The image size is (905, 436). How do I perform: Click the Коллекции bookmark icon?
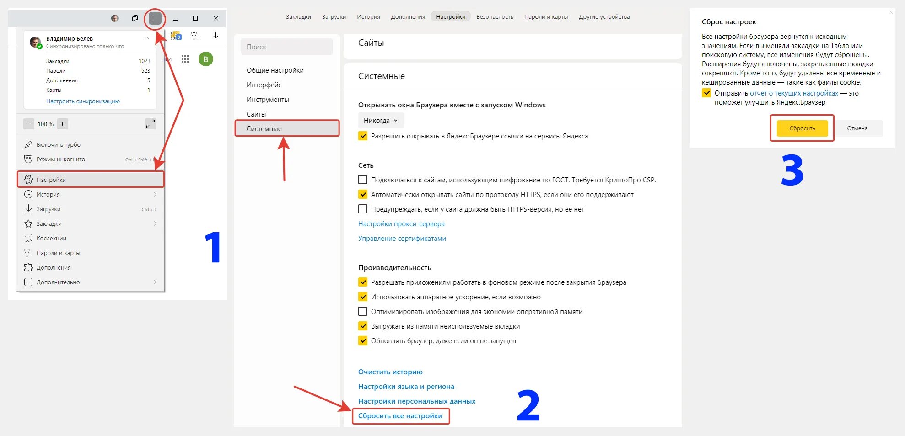click(x=28, y=238)
